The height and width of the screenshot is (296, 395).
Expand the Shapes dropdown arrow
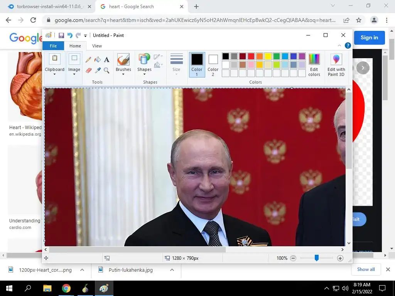144,74
